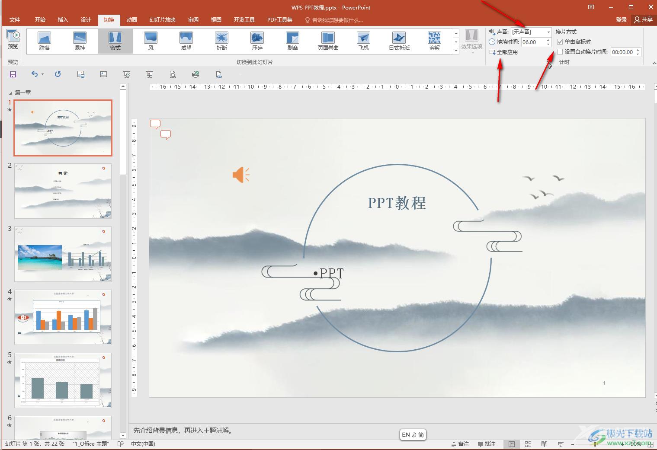Expand the transition gallery more button

coord(456,50)
